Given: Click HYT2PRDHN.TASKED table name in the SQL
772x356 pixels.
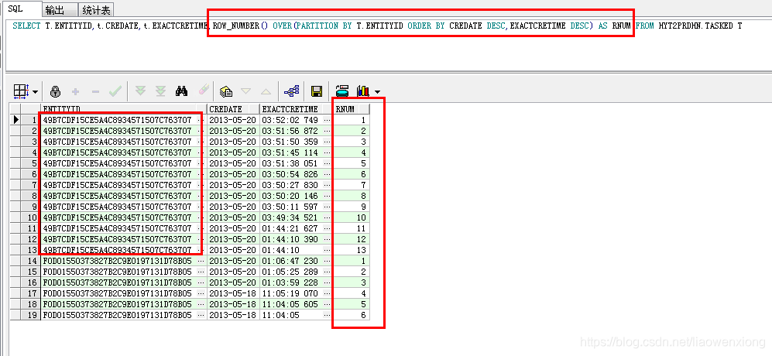Looking at the screenshot, I should click(x=695, y=26).
